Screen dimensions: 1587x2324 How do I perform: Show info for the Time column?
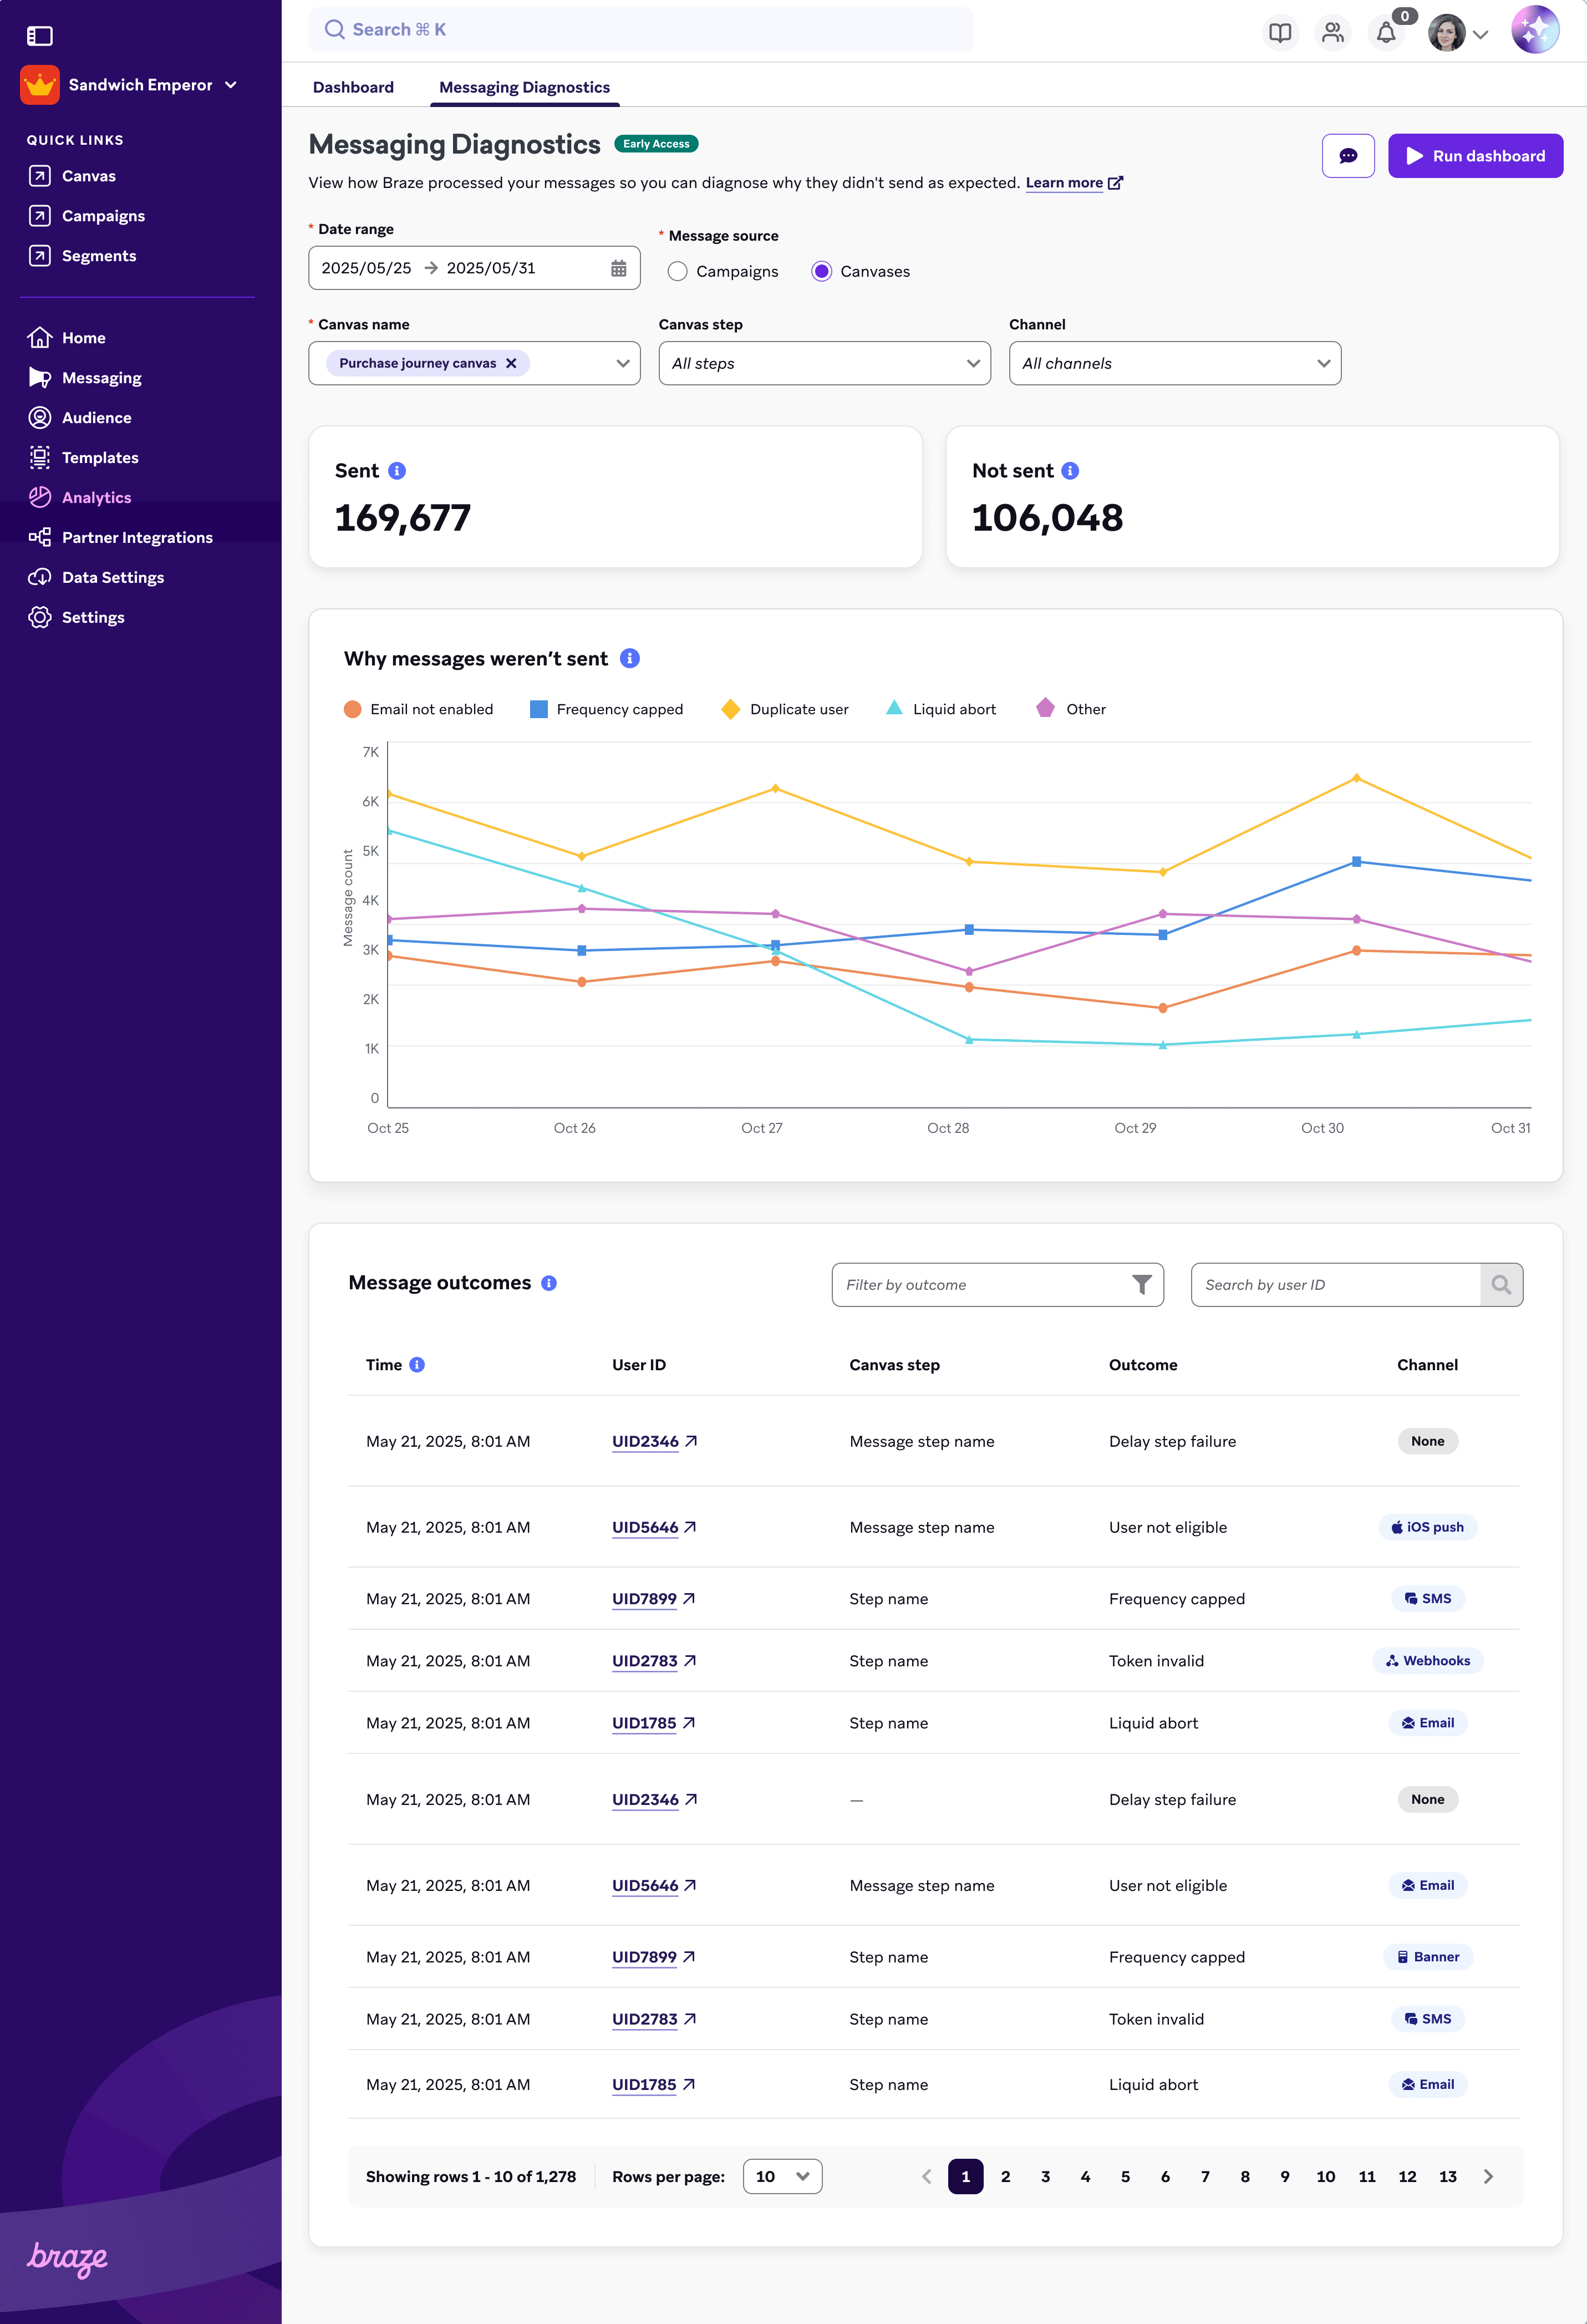[x=417, y=1365]
